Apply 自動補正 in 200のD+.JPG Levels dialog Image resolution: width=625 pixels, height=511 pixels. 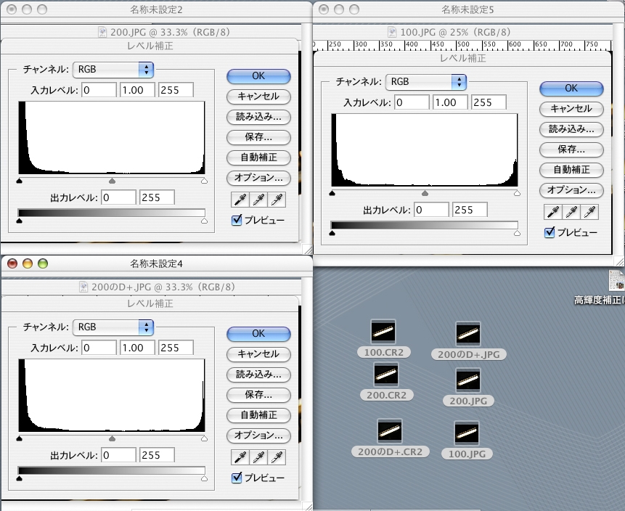point(258,415)
